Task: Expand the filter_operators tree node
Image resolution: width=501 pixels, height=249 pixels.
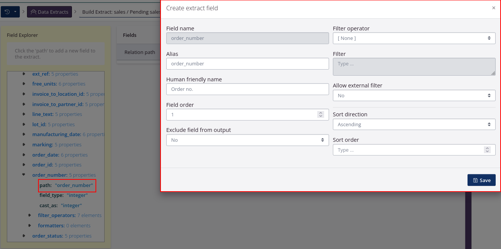Action: (x=30, y=215)
